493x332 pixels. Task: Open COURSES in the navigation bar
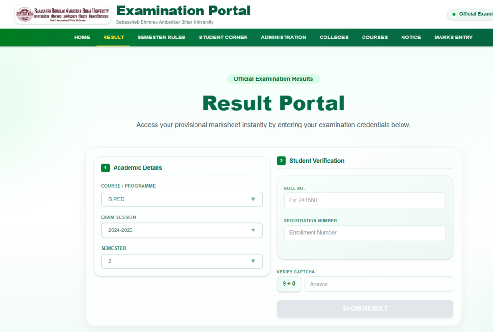(375, 38)
